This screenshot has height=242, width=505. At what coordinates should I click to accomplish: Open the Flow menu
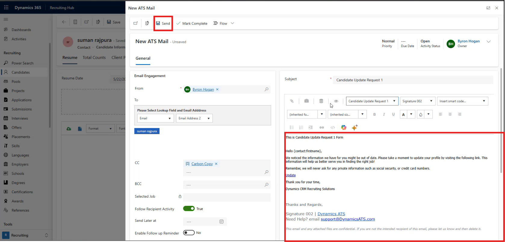(x=220, y=23)
